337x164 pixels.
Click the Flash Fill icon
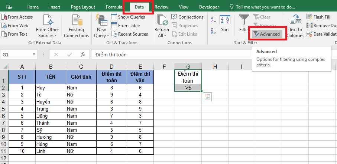[310, 17]
